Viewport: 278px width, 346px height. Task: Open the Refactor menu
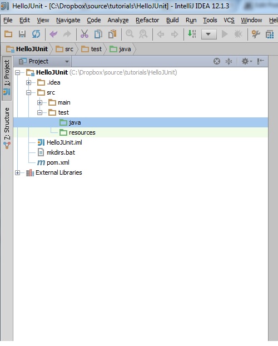point(147,20)
